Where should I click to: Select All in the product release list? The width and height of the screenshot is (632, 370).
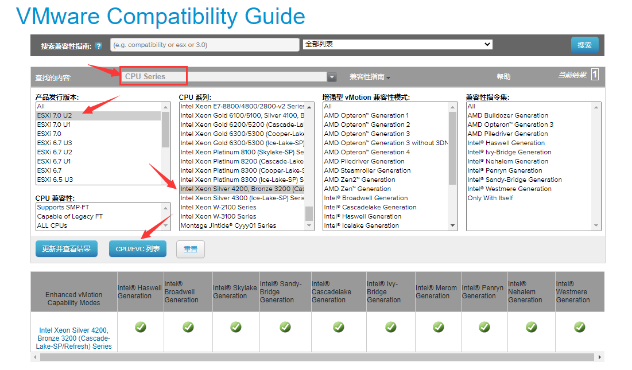point(98,106)
